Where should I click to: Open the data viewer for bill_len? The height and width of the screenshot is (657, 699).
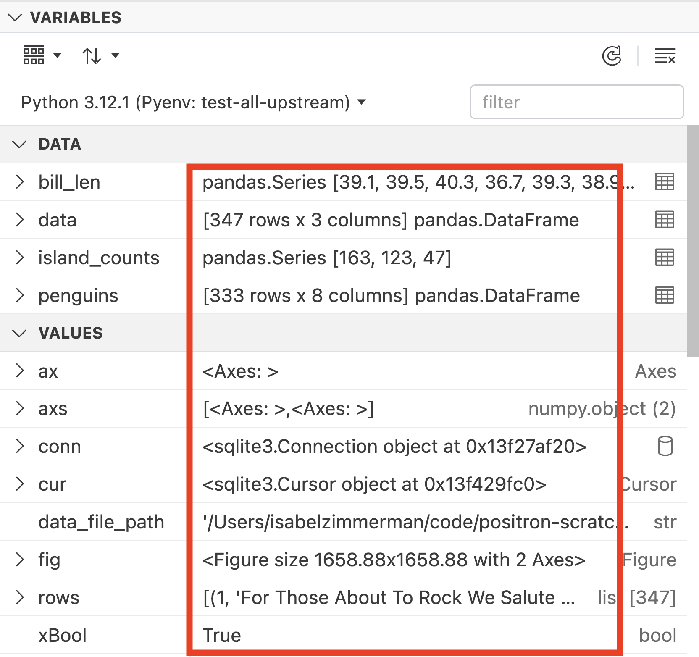coord(664,182)
